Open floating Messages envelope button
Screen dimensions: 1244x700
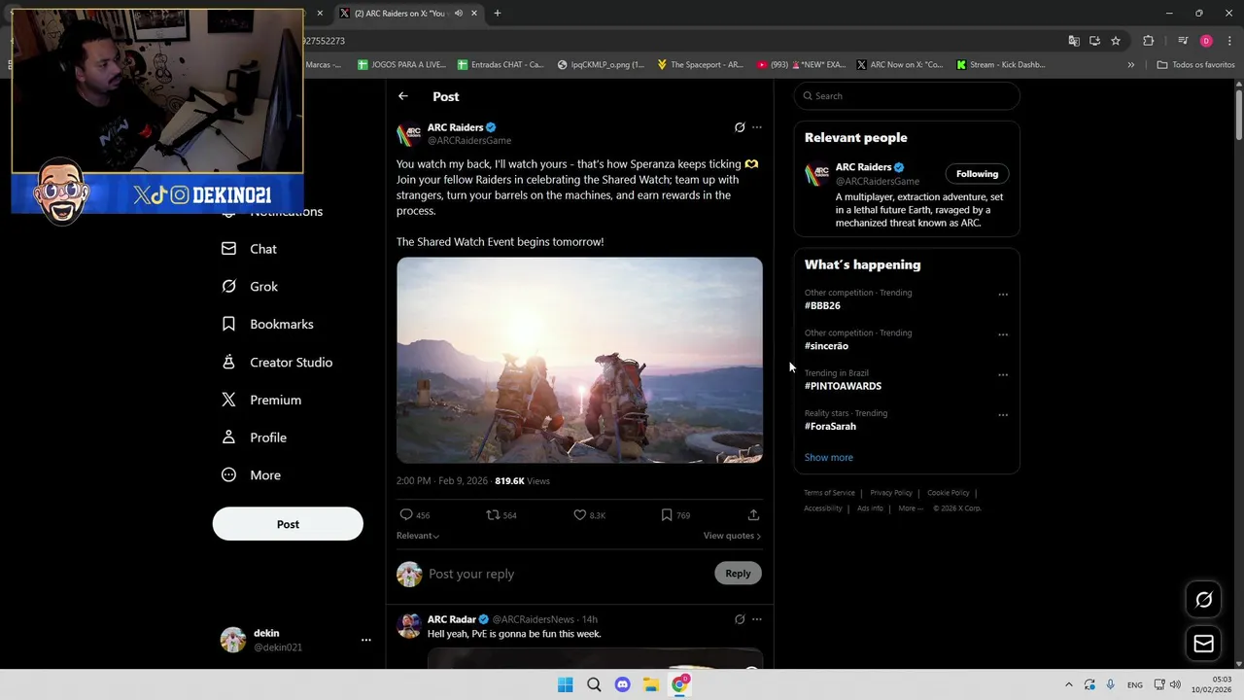click(1204, 644)
